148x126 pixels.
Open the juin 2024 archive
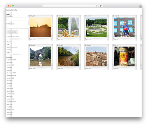pos(9,83)
